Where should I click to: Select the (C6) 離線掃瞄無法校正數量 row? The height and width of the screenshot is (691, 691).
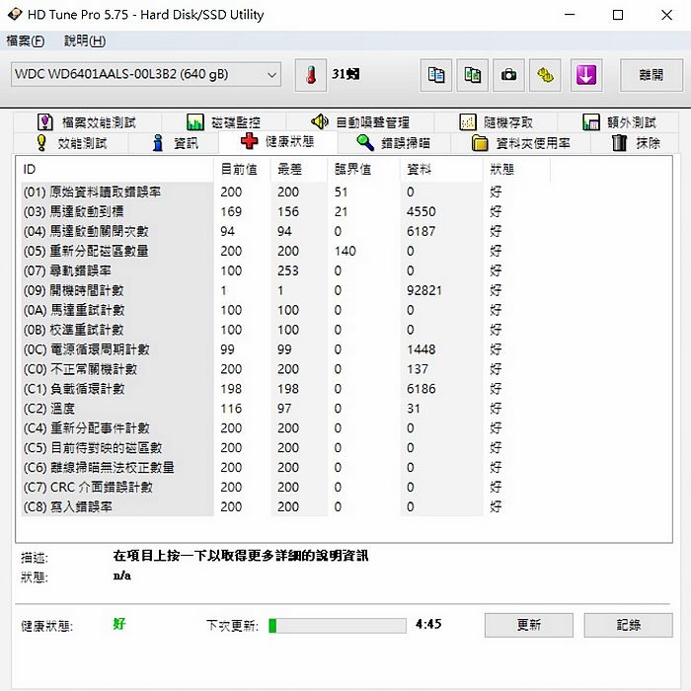pos(285,468)
